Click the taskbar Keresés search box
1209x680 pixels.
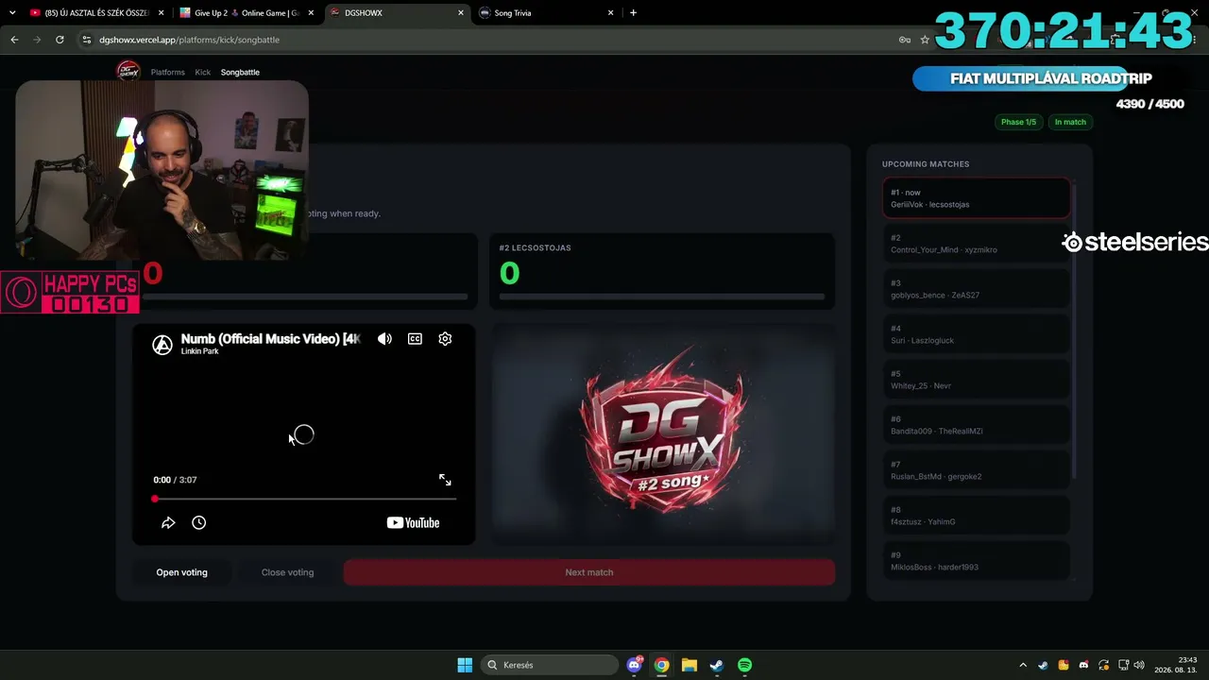(x=548, y=665)
